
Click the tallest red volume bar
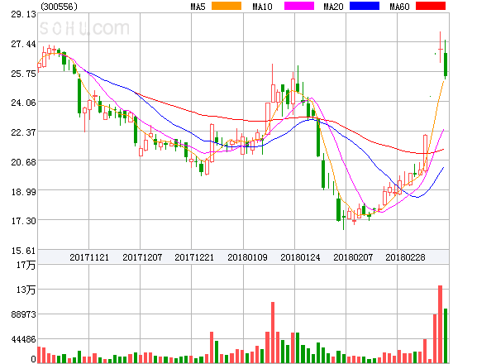(440, 324)
